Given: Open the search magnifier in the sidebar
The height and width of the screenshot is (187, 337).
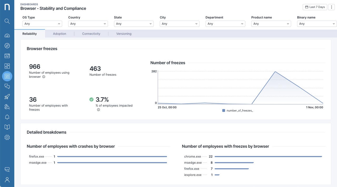Looking at the screenshot, I should [x=7, y=21].
